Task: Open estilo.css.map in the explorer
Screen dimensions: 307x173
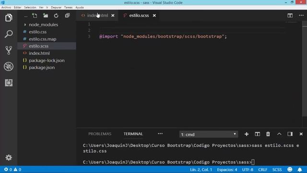Action: [x=42, y=39]
